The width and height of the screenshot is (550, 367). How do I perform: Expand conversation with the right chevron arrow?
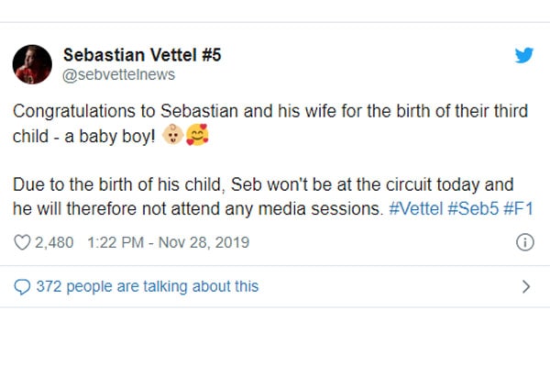click(x=525, y=286)
